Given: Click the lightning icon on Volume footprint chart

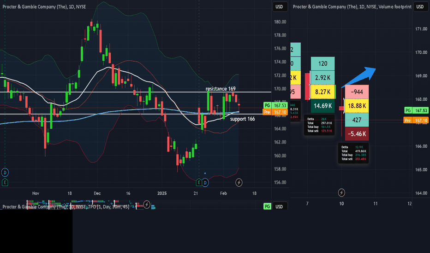Looking at the screenshot, I should pos(341,193).
